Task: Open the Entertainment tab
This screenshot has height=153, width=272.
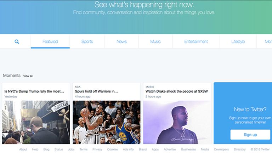Action: click(196, 42)
